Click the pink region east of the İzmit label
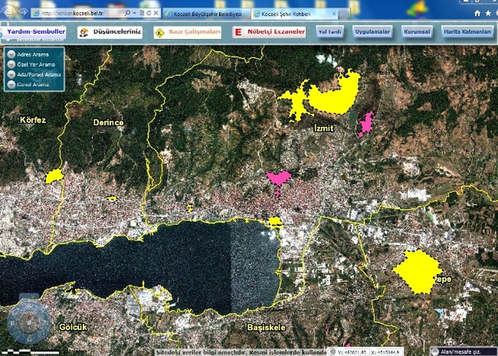 [x=366, y=123]
